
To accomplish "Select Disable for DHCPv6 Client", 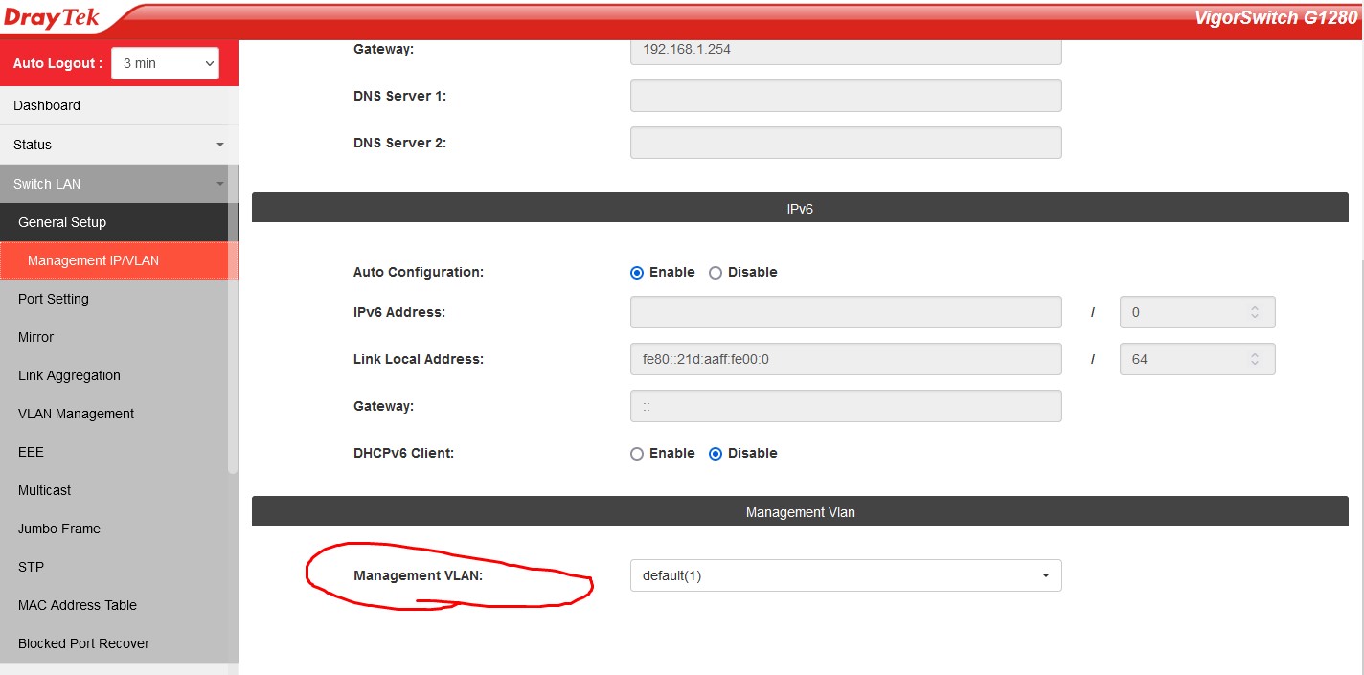I will [x=716, y=454].
